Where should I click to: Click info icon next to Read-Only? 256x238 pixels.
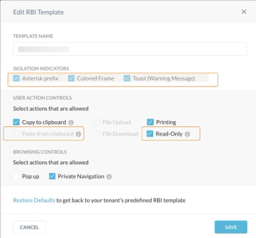(188, 134)
